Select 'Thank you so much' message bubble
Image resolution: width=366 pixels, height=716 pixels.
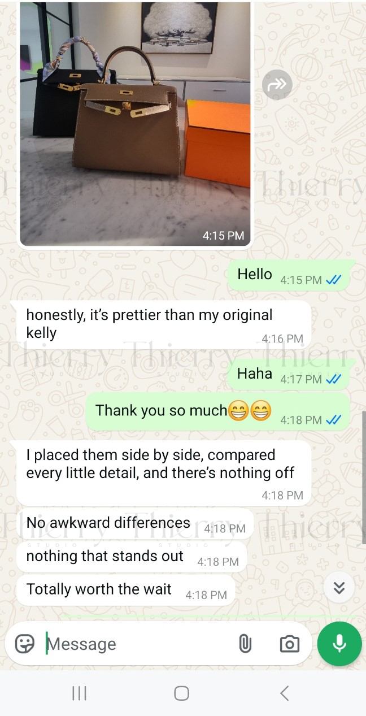217,411
